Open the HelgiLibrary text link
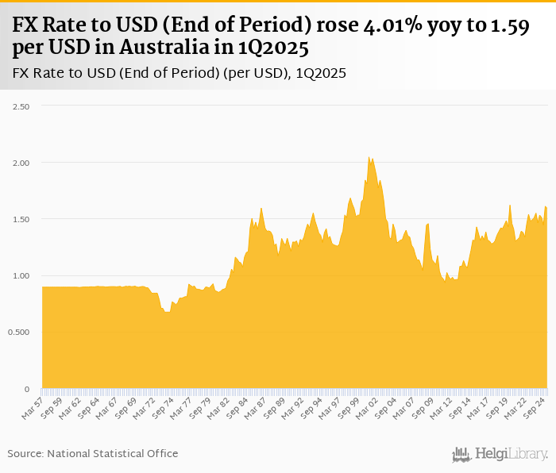 (511, 454)
